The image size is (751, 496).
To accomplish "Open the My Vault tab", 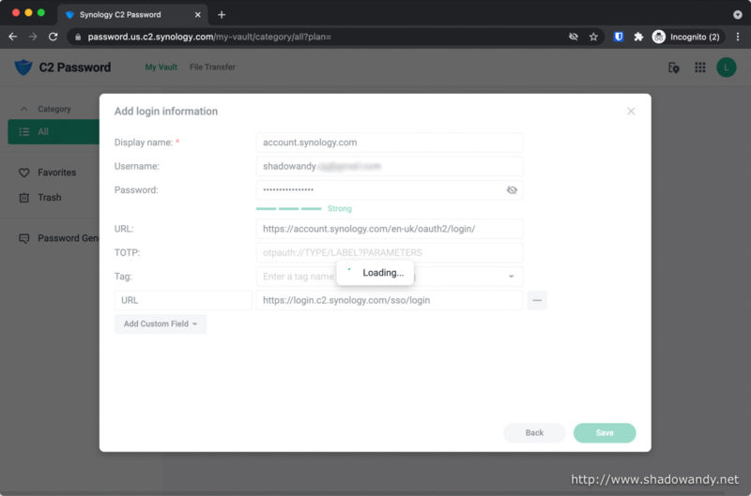I will point(161,67).
